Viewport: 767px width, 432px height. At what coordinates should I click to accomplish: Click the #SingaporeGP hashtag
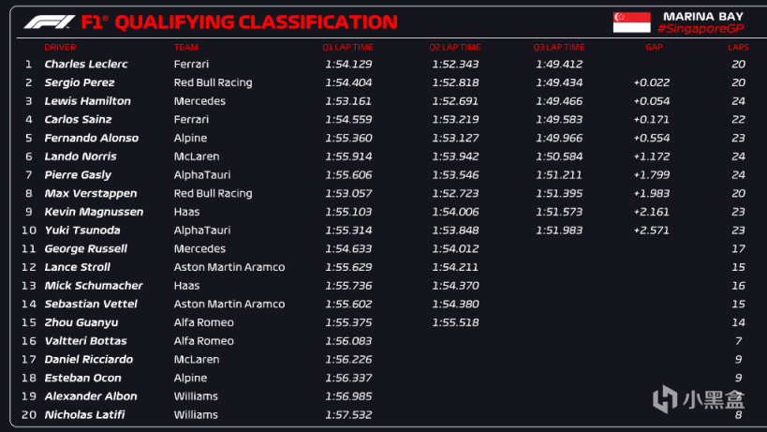pyautogui.click(x=700, y=29)
